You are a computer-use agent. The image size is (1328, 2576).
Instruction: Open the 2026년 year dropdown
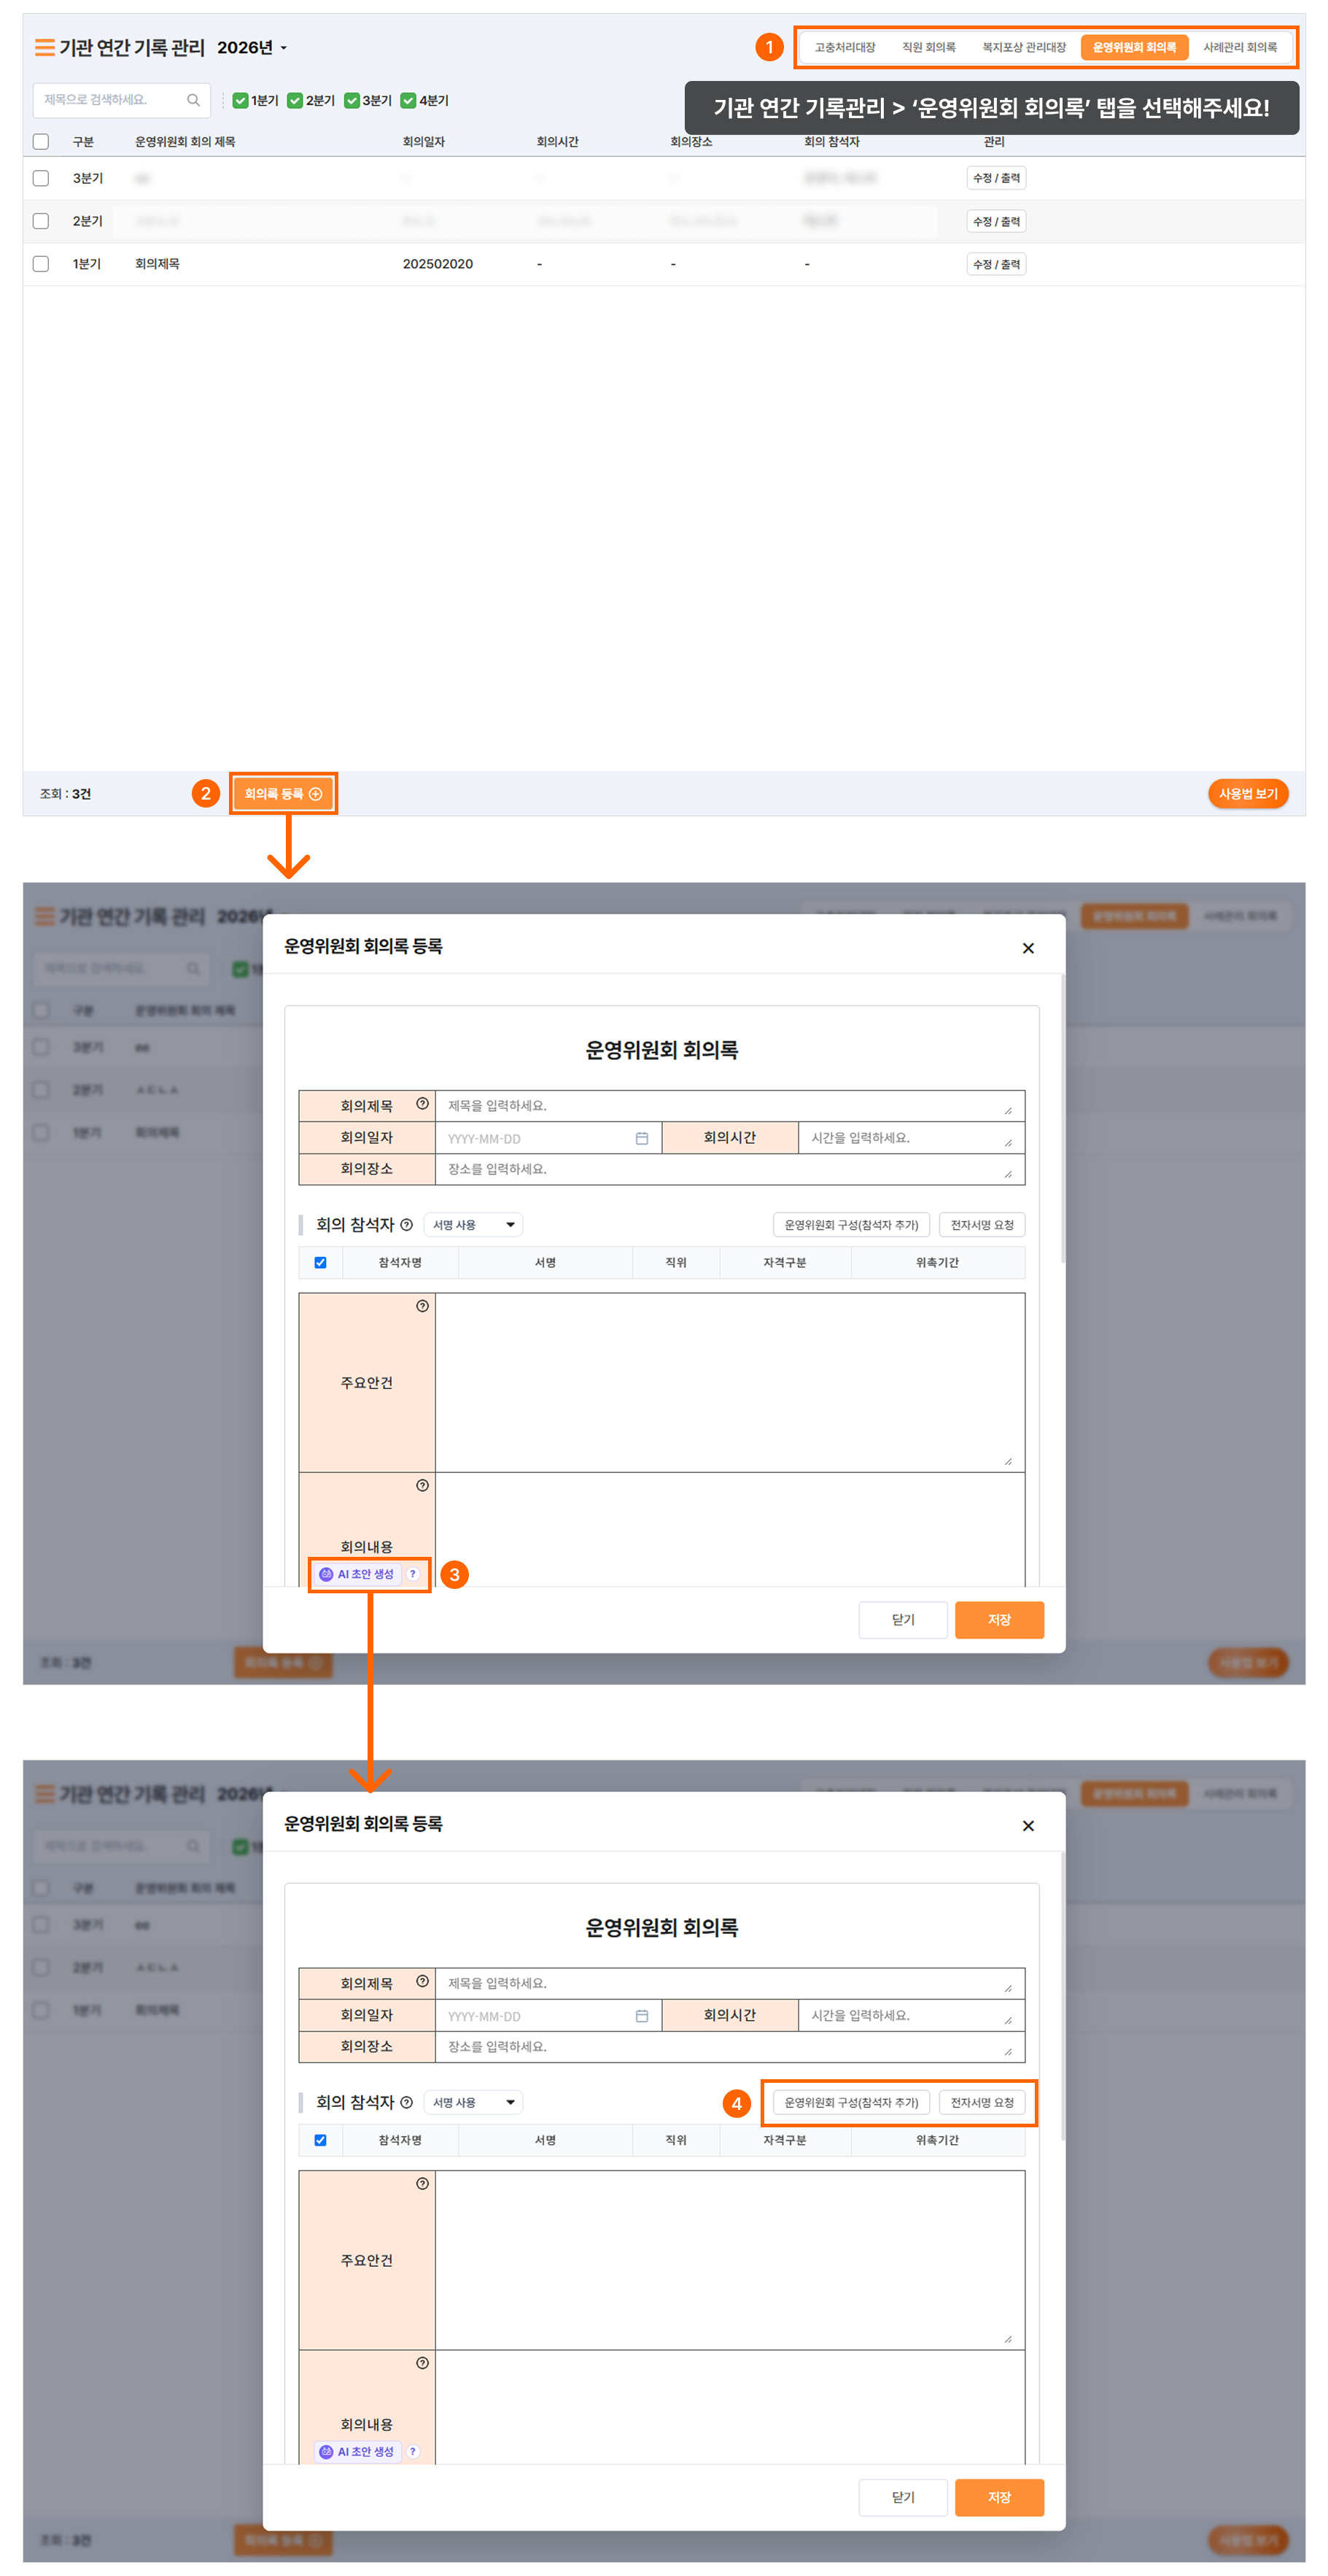click(x=252, y=47)
